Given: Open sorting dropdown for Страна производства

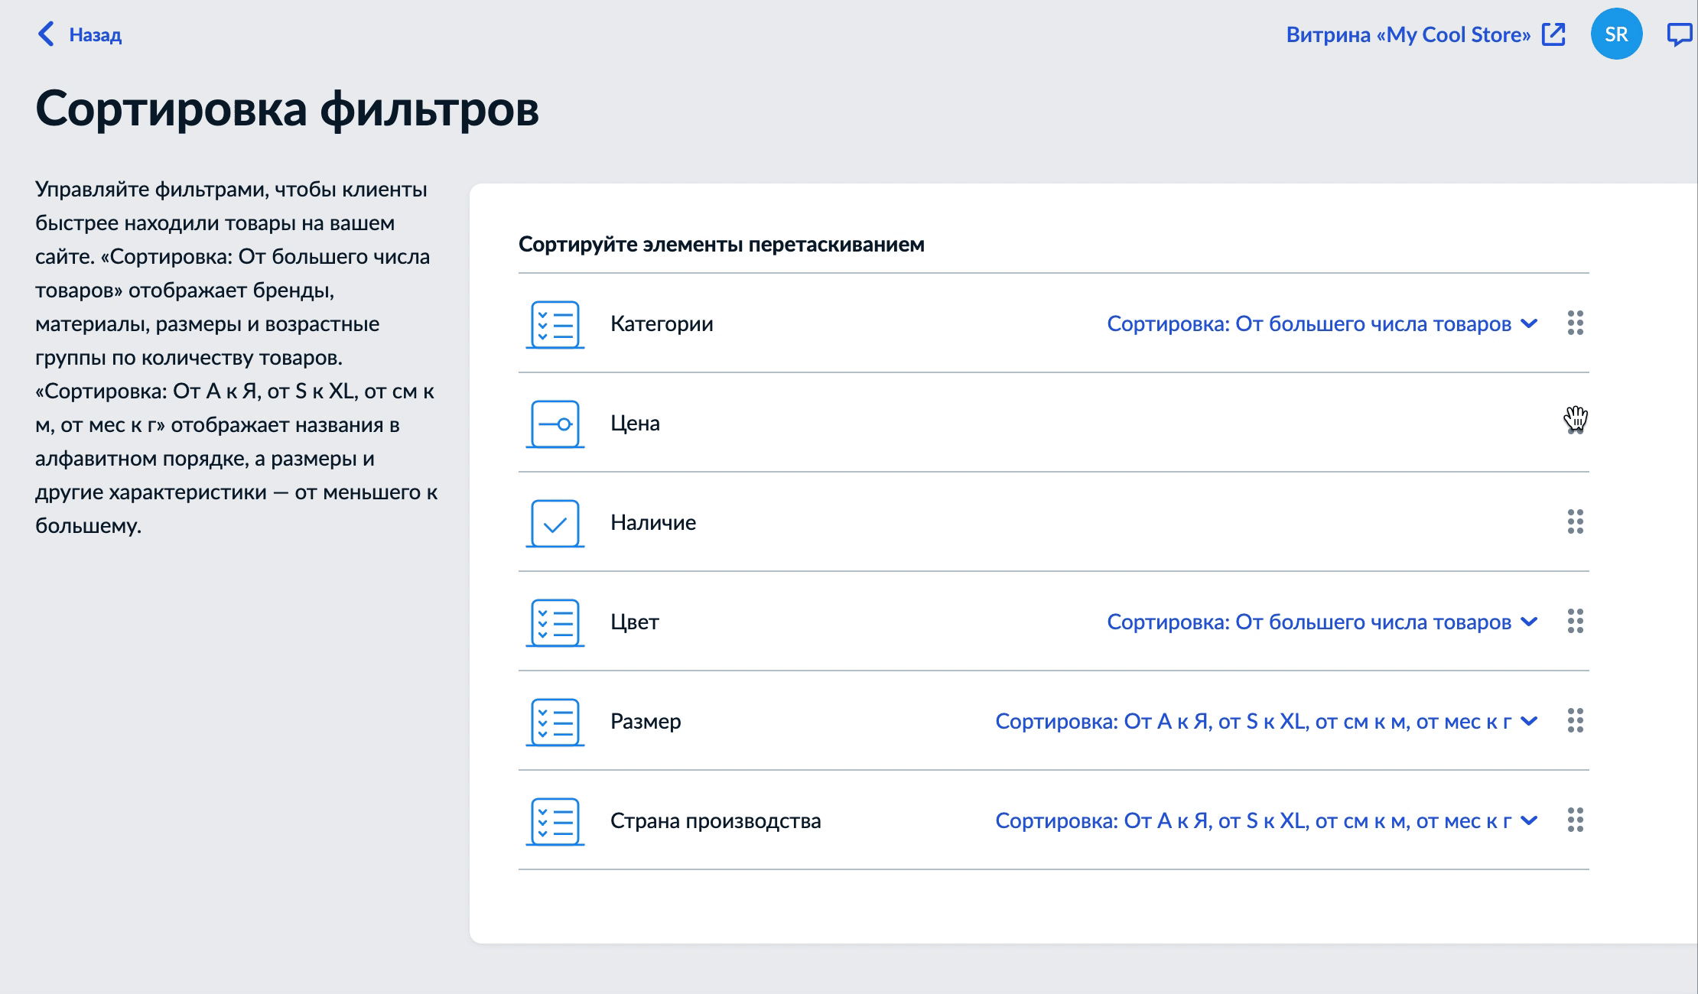Looking at the screenshot, I should pyautogui.click(x=1267, y=821).
